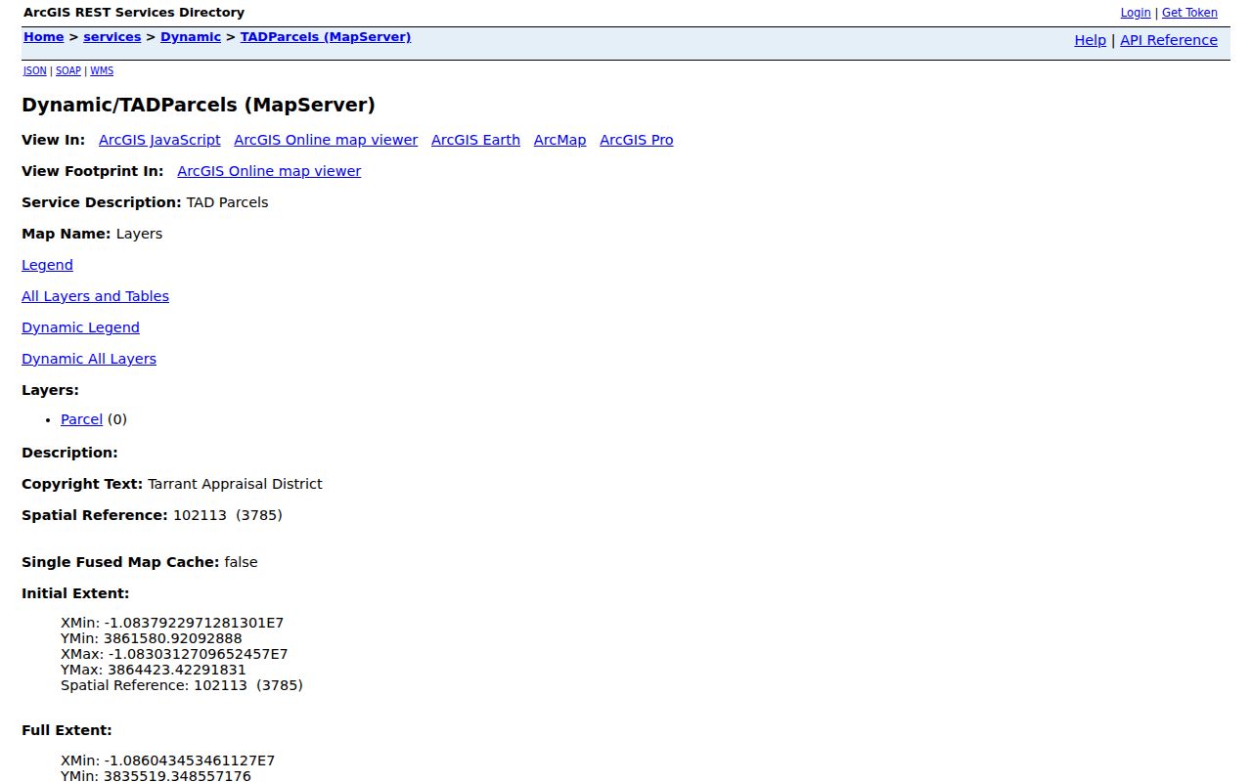View the SOAP format link
Image resolution: width=1252 pixels, height=782 pixels.
click(x=67, y=70)
